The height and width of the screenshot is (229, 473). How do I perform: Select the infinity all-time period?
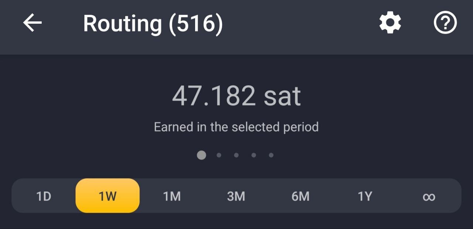[429, 196]
